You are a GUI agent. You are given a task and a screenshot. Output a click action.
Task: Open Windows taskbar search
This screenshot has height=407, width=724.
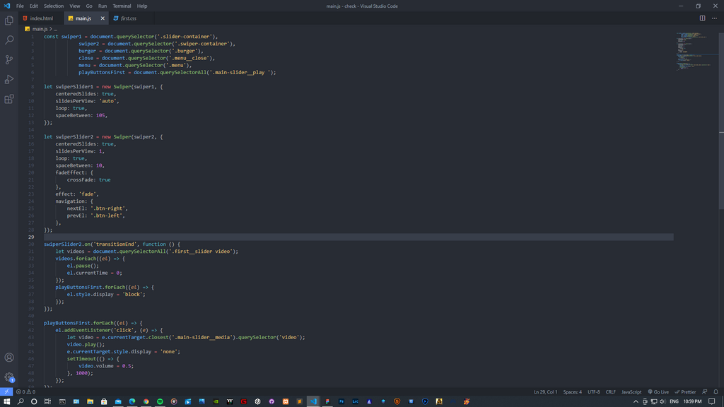[21, 401]
